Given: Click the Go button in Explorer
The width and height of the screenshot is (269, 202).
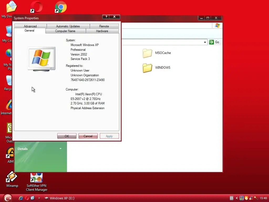Looking at the screenshot, I should [214, 42].
